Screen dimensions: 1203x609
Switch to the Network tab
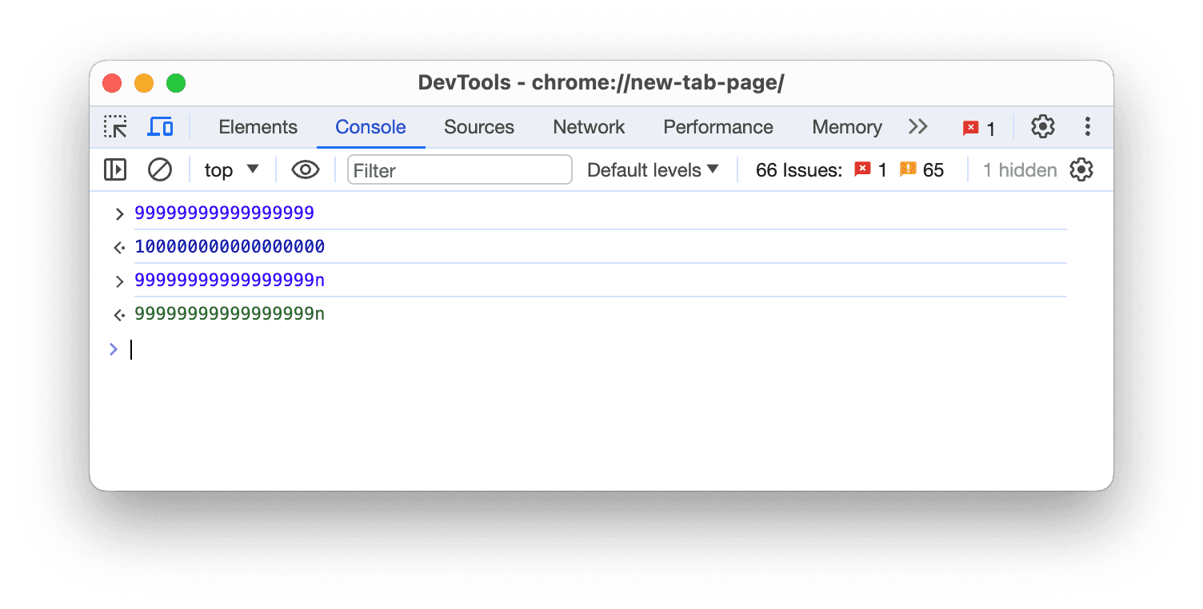pyautogui.click(x=589, y=127)
